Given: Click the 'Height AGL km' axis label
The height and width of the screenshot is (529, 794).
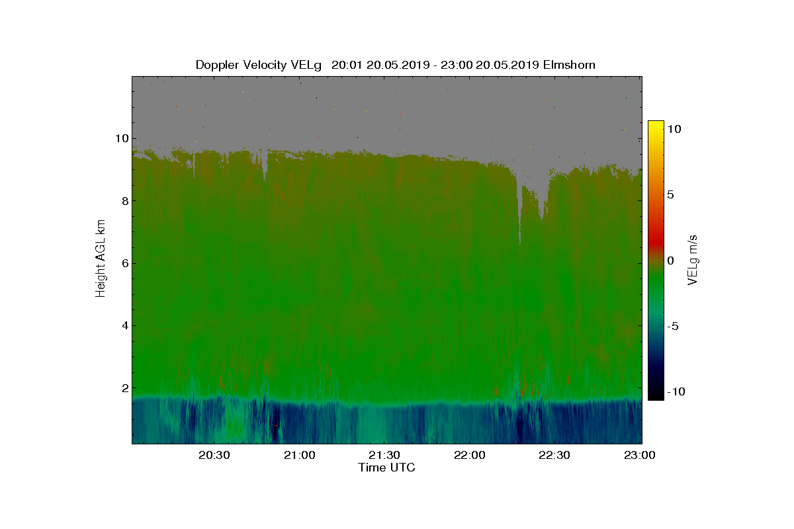Looking at the screenshot, I should 101,259.
